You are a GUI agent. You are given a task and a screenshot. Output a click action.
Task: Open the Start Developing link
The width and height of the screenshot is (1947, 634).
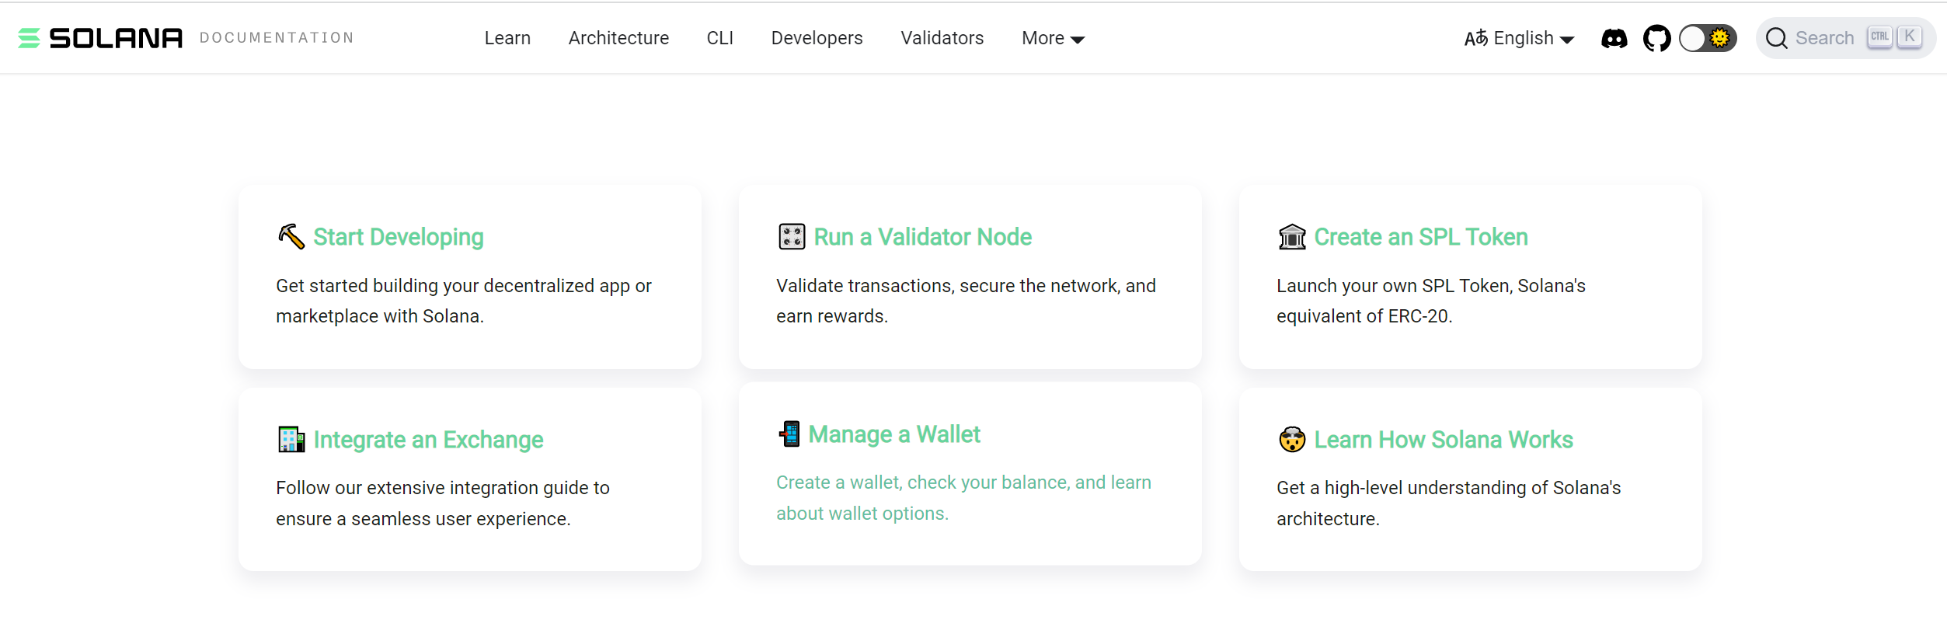coord(399,237)
